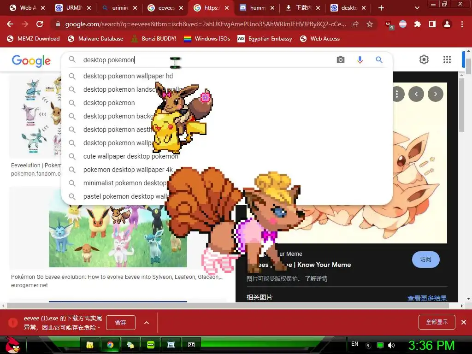Open the volume speaker tray icon

(391, 345)
